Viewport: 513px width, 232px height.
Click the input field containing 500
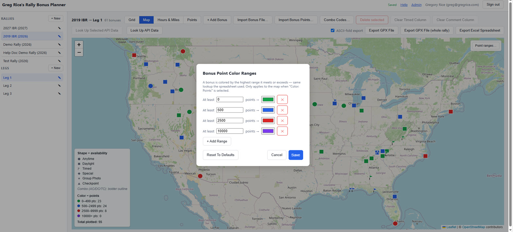pos(230,110)
